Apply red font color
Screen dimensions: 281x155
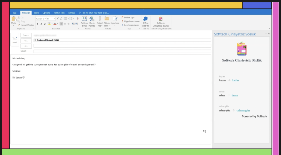55,24
